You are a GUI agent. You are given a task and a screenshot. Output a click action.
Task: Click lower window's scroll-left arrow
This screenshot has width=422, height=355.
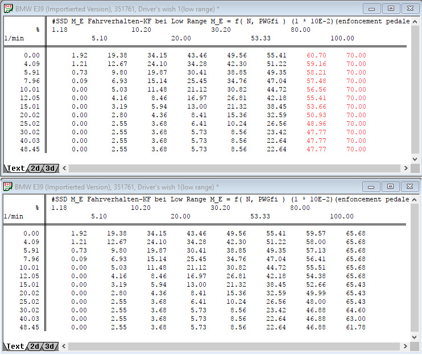click(x=64, y=346)
